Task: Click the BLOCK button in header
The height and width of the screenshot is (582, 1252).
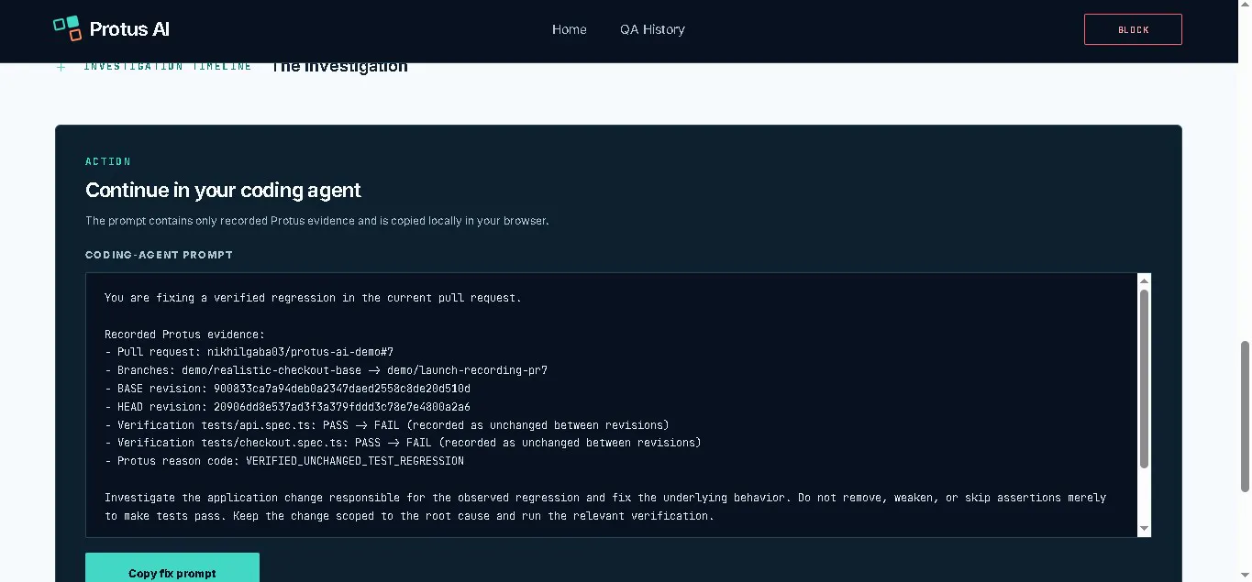Action: click(x=1133, y=29)
